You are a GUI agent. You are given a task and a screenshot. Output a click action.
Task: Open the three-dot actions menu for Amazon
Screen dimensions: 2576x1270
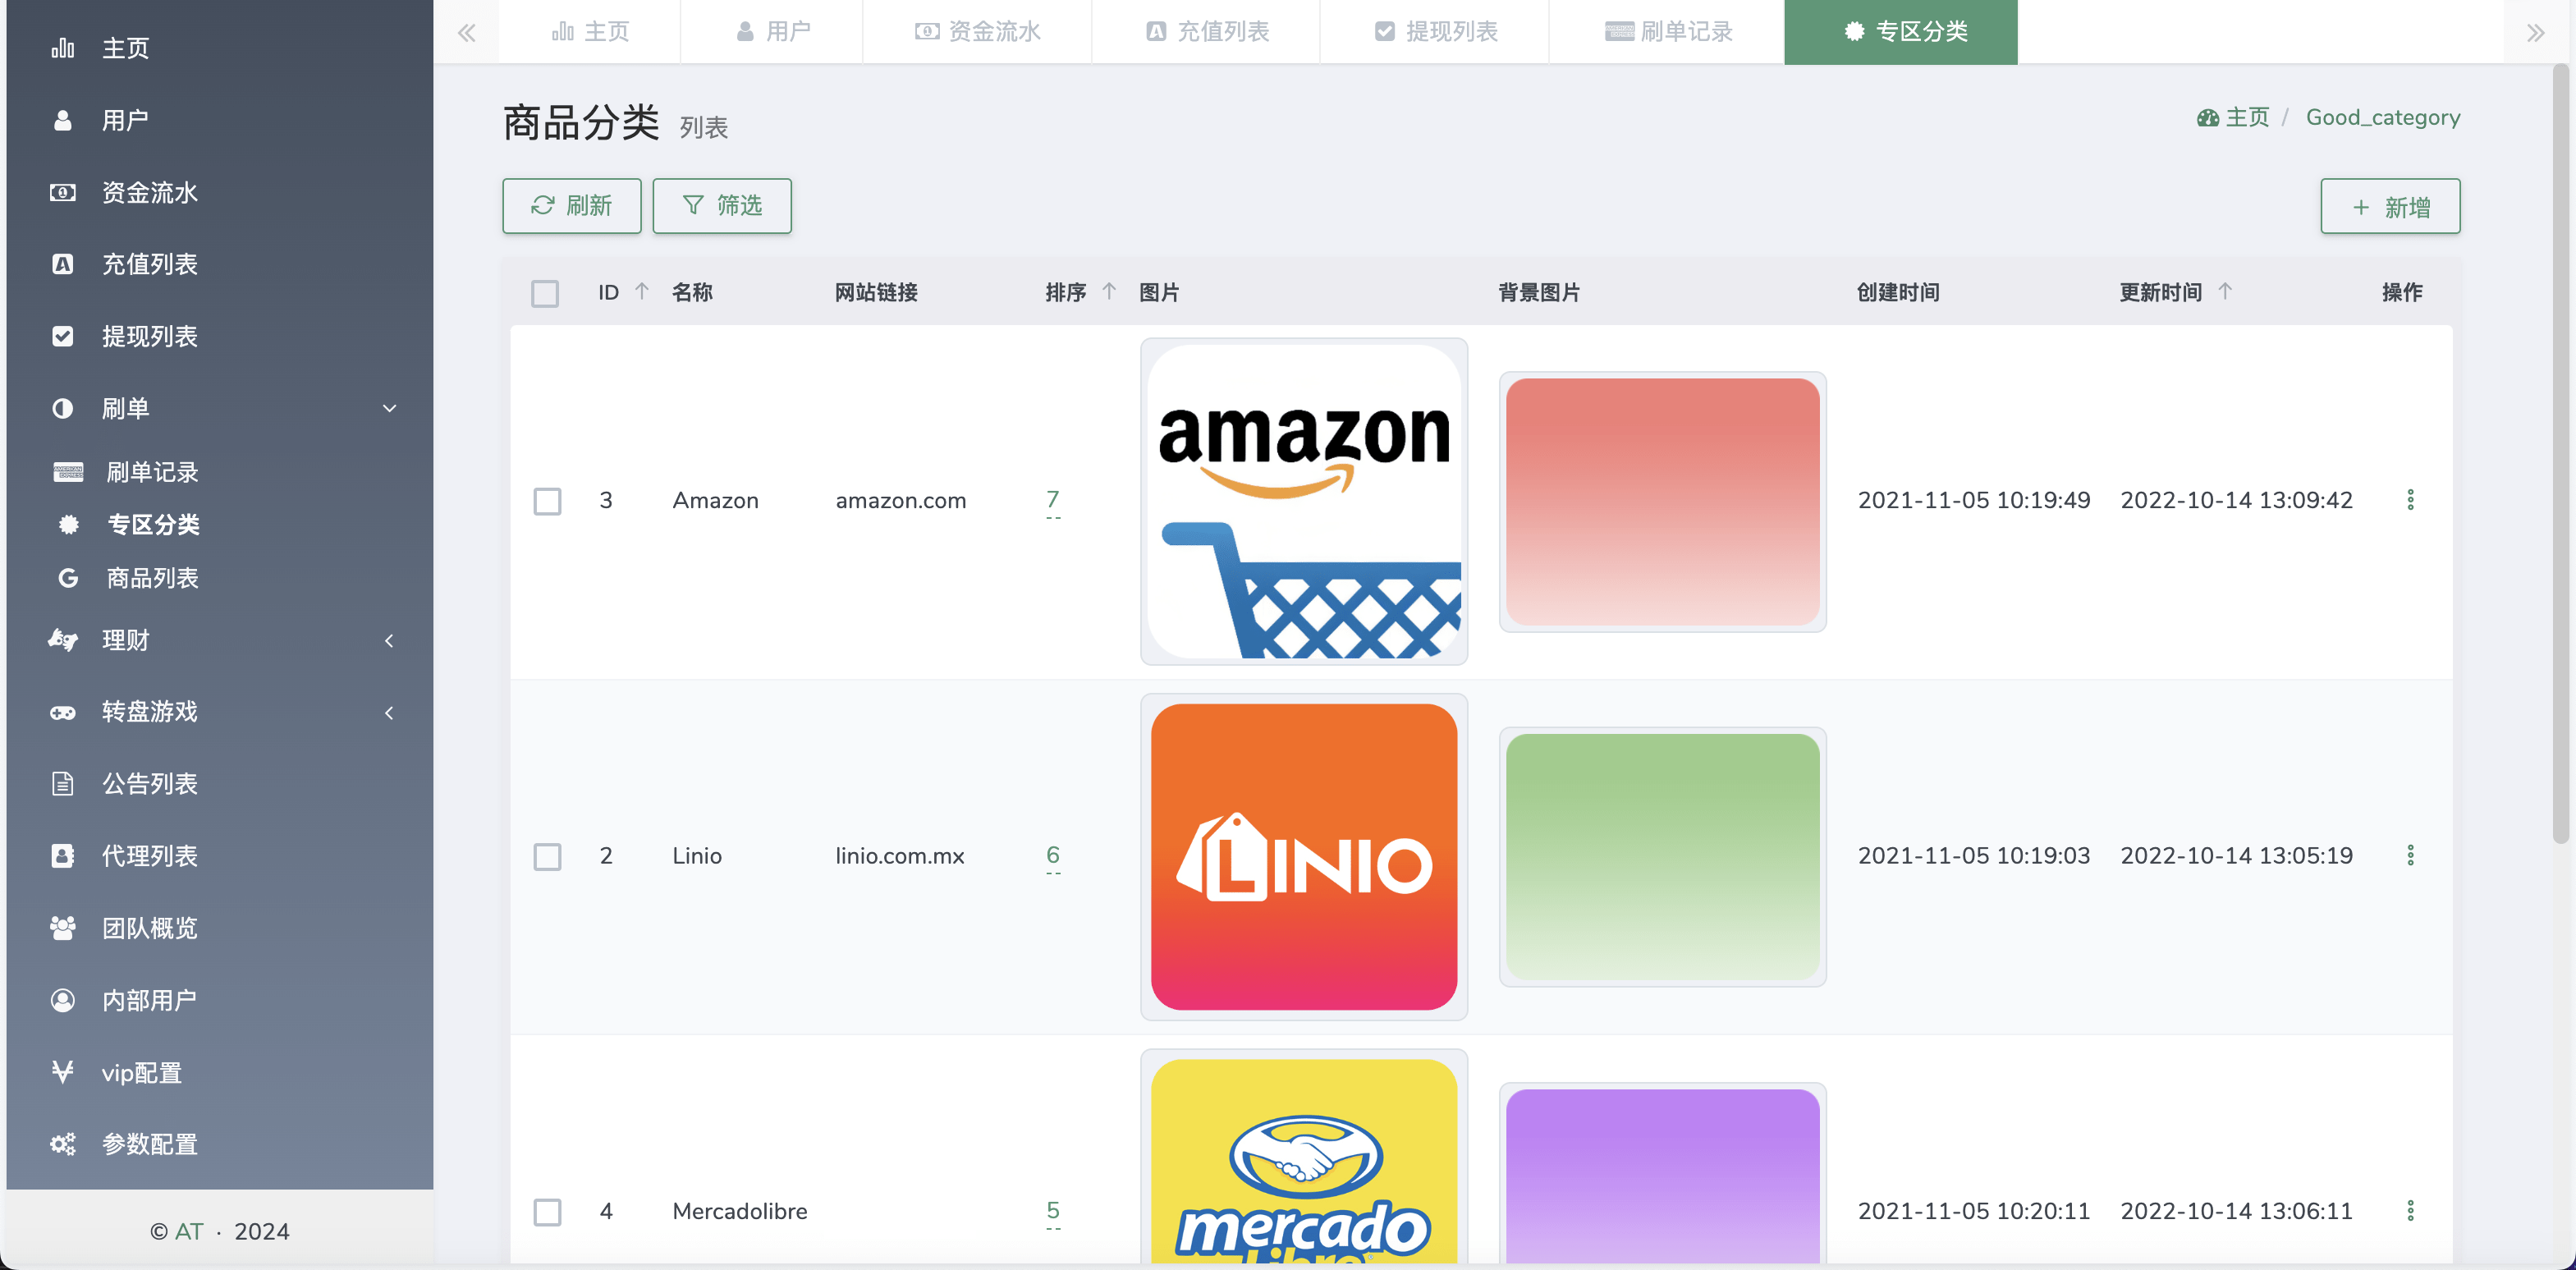(x=2410, y=500)
